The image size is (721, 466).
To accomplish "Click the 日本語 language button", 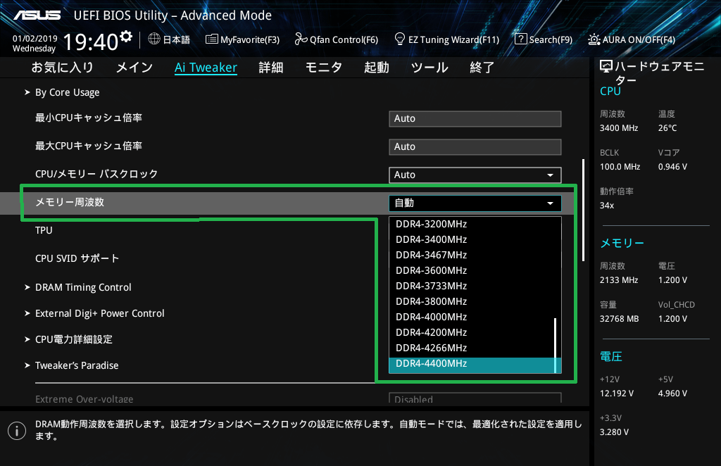I will coord(176,39).
